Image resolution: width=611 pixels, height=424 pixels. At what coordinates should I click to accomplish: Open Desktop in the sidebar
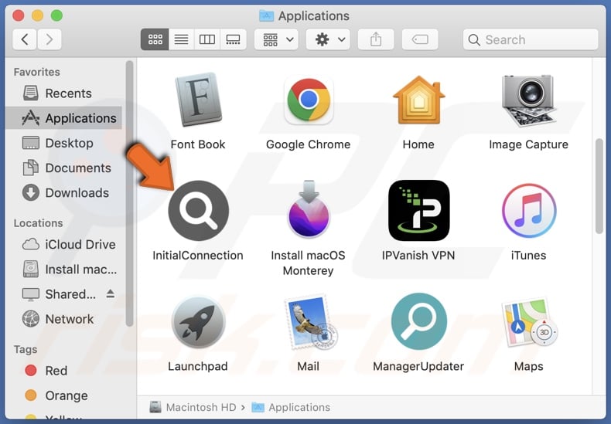[64, 143]
